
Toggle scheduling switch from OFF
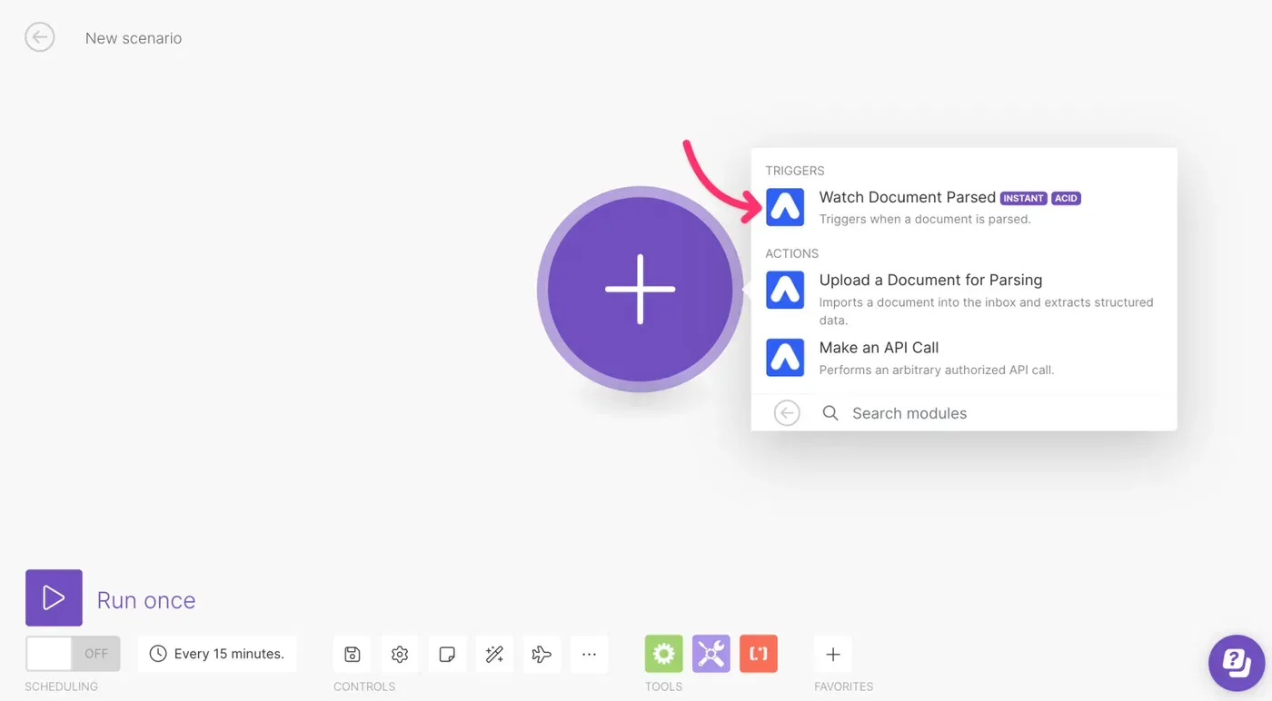73,654
